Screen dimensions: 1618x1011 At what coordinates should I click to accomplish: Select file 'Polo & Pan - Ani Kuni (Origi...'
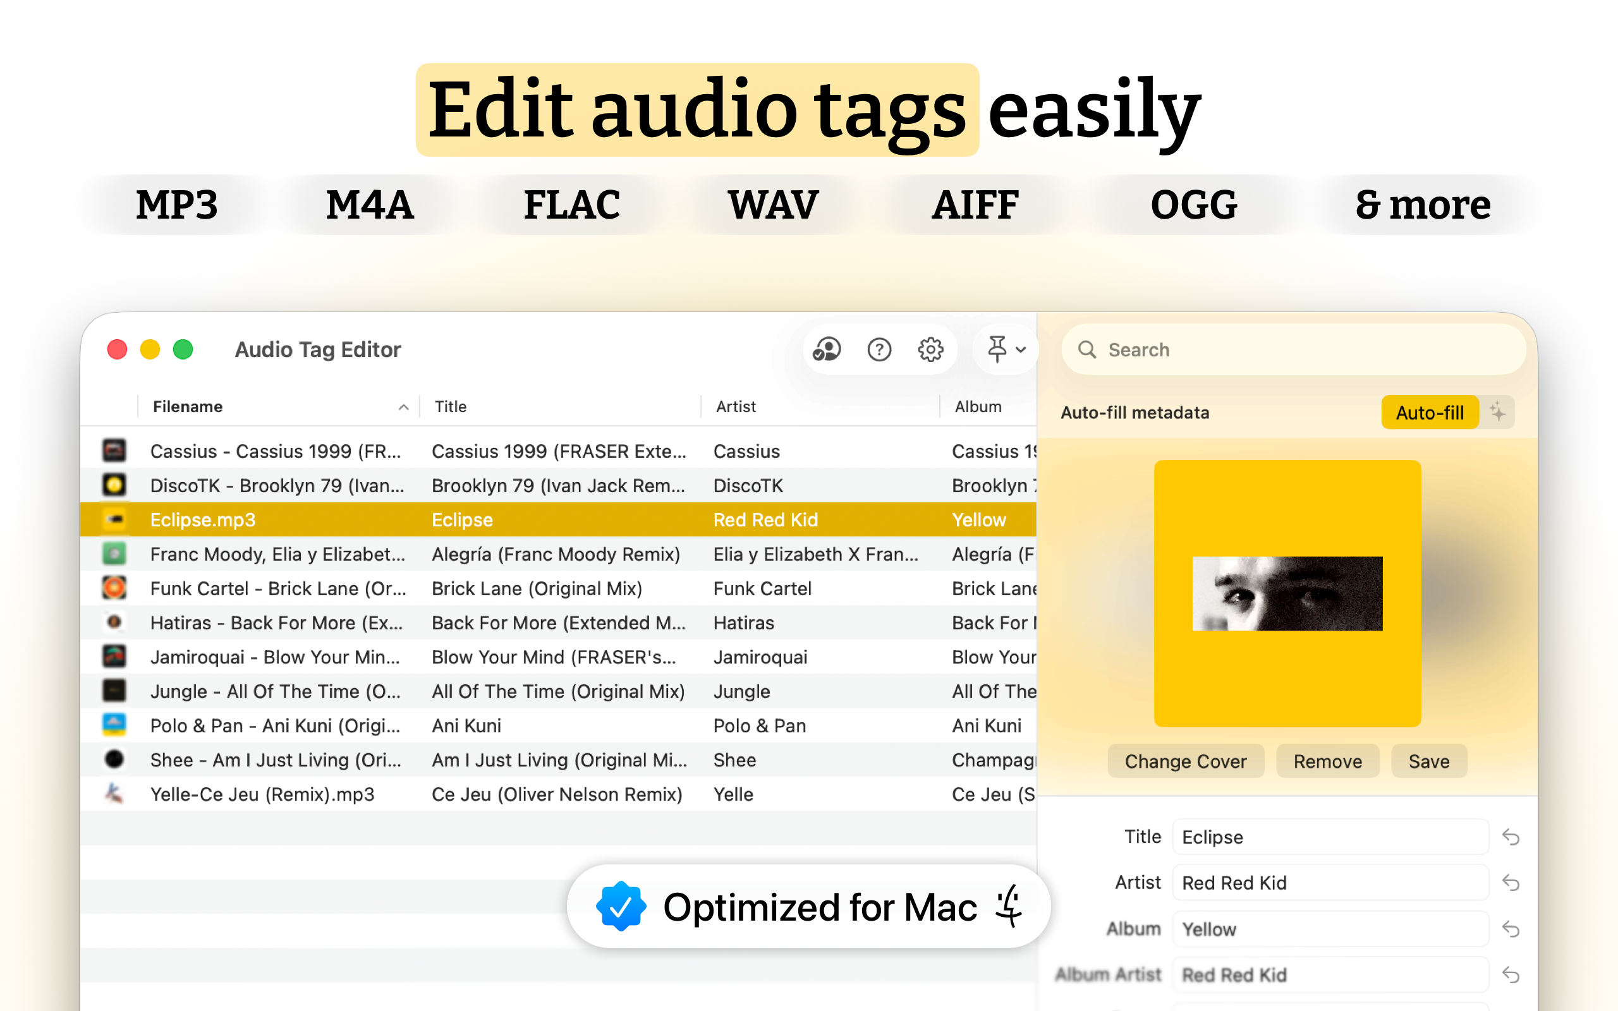tap(276, 725)
